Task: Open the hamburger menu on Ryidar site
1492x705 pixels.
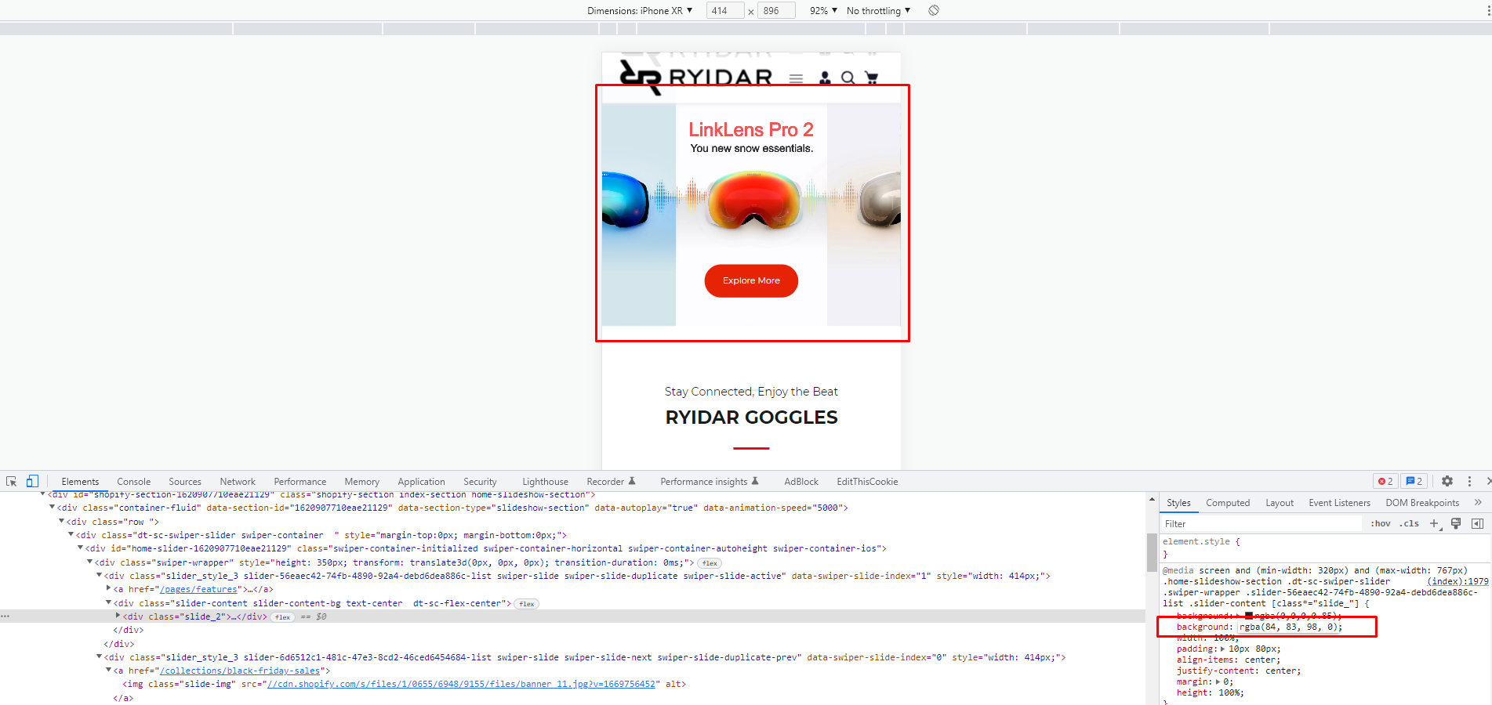Action: (796, 78)
